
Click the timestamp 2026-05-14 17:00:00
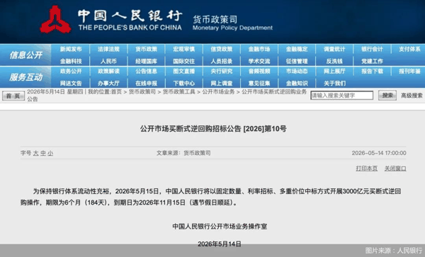tap(379, 153)
